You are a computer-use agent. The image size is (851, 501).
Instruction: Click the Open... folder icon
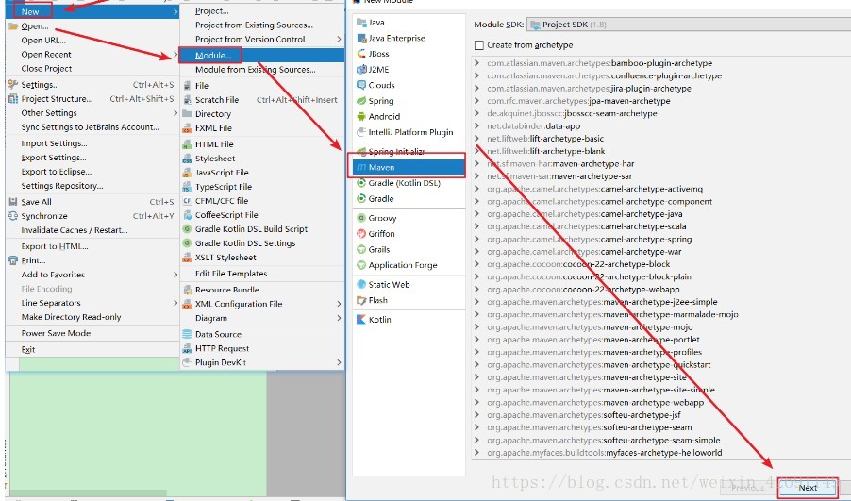click(x=13, y=26)
